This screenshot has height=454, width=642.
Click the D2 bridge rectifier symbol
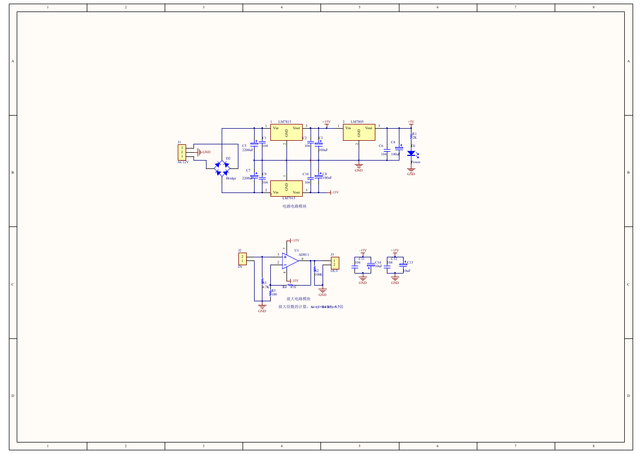click(x=222, y=168)
